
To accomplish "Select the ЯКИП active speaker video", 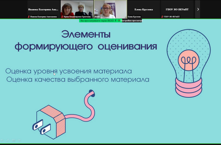I will 110,10.
